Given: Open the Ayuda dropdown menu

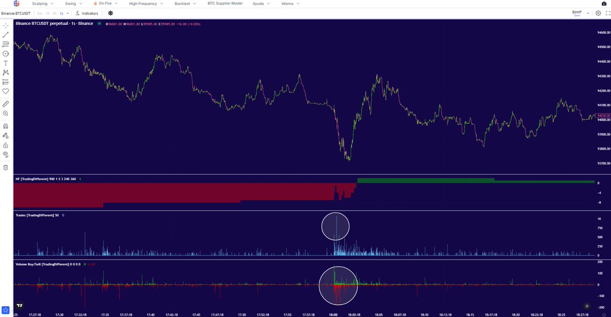Looking at the screenshot, I should point(262,4).
